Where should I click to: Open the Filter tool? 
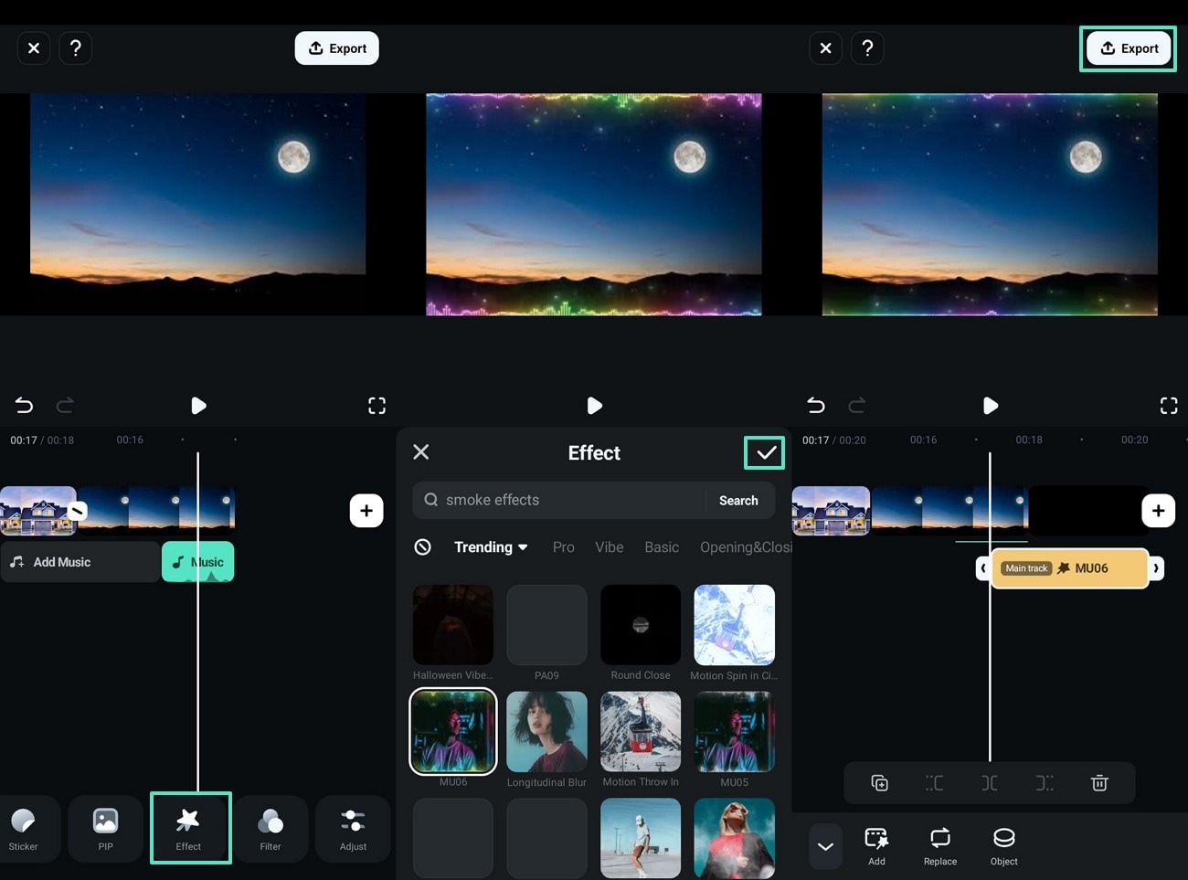(270, 829)
